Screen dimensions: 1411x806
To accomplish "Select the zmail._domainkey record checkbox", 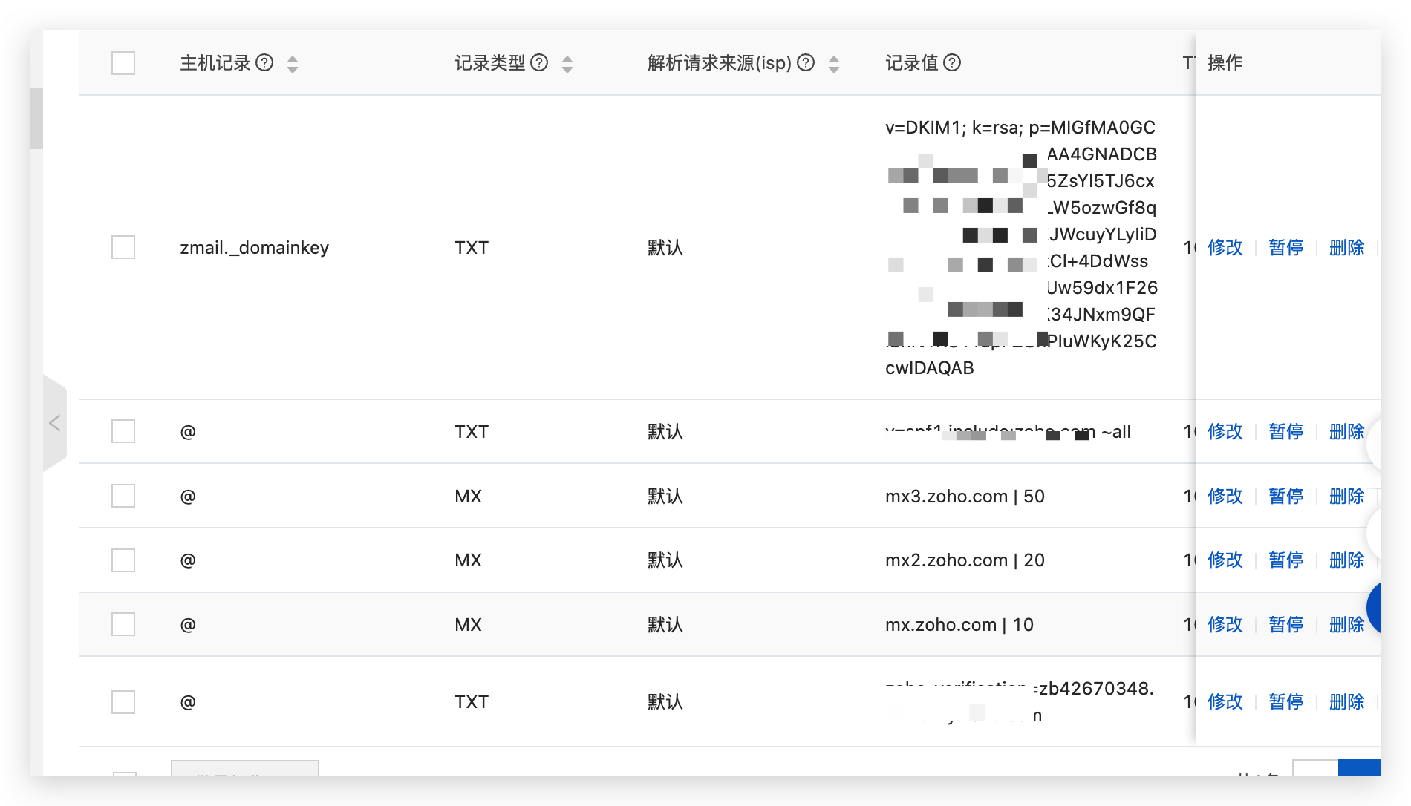I will pos(123,247).
